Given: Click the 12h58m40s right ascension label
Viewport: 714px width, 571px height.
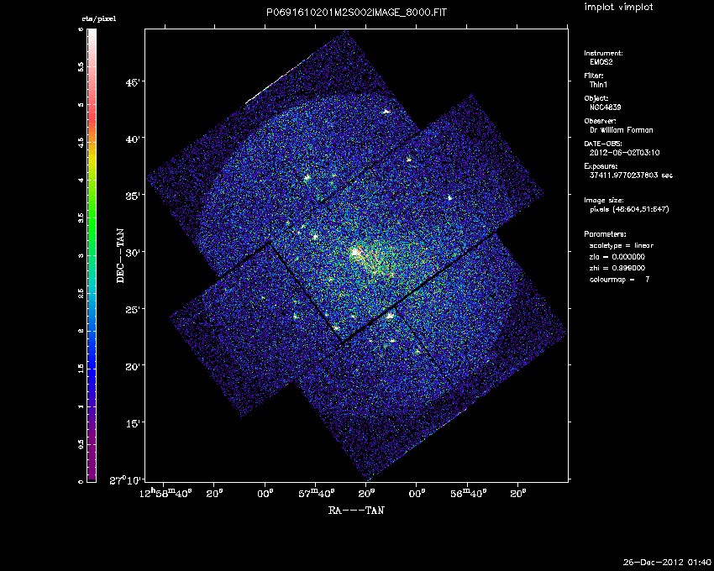Looking at the screenshot, I should (164, 493).
